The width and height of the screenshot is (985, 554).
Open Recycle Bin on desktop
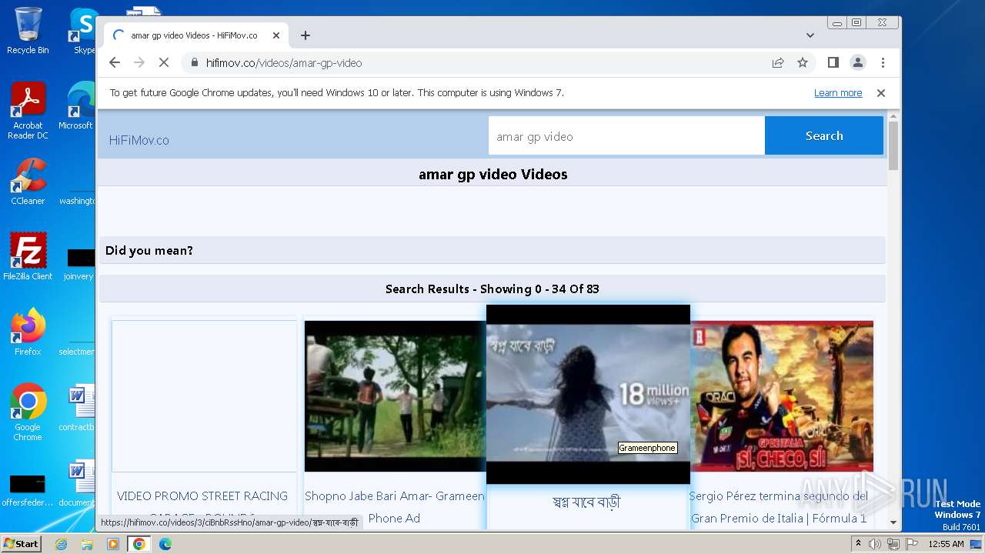tap(28, 31)
